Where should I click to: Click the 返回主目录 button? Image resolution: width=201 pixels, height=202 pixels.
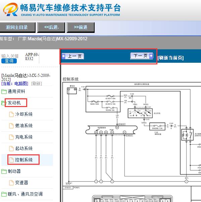(x=17, y=27)
